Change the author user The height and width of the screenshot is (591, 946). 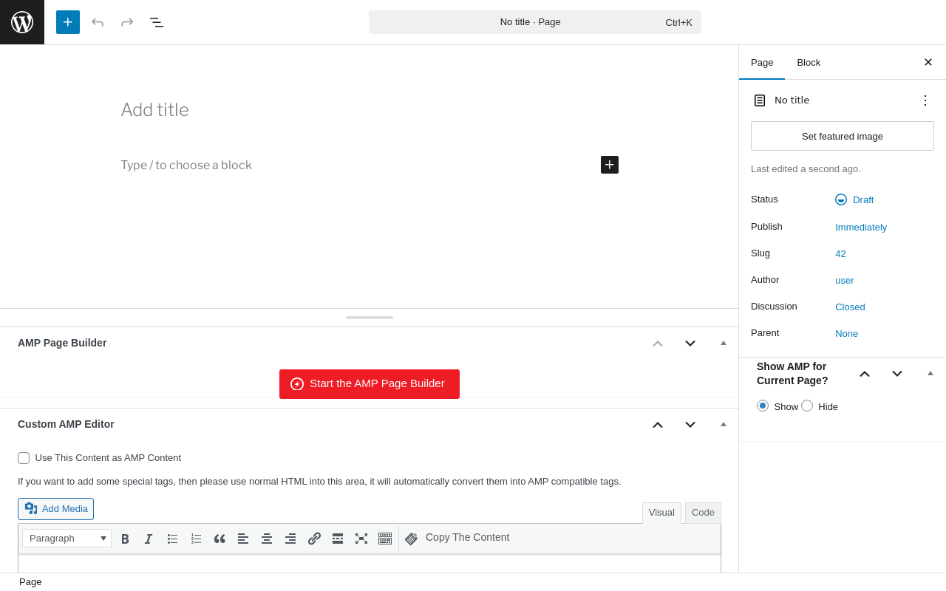845,280
